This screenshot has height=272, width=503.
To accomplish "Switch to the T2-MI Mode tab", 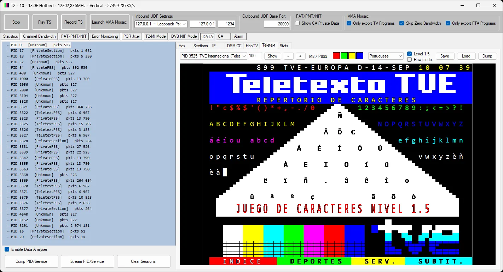I will coord(155,36).
